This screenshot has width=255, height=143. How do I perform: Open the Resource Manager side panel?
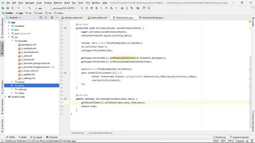2,27
